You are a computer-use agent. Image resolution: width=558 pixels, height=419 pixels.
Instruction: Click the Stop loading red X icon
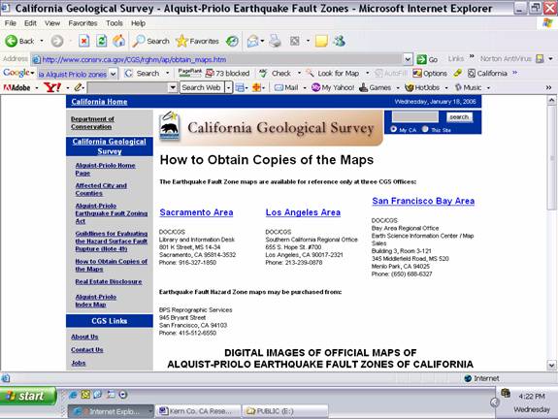[x=84, y=42]
